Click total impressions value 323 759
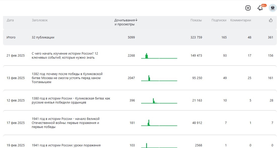The width and height of the screenshot is (277, 148). pyautogui.click(x=196, y=38)
